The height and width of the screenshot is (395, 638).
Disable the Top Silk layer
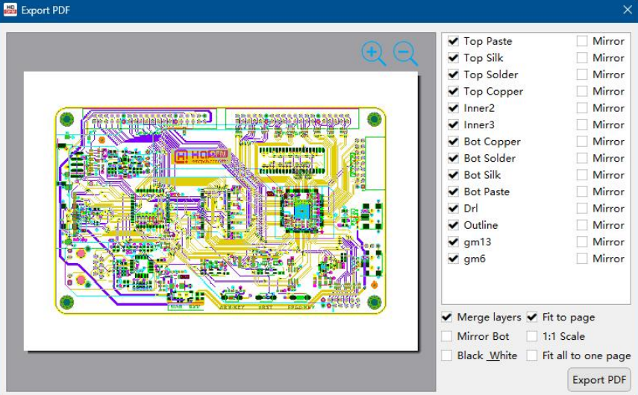[453, 57]
